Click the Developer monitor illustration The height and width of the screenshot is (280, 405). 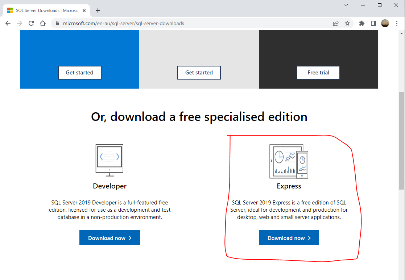[109, 161]
